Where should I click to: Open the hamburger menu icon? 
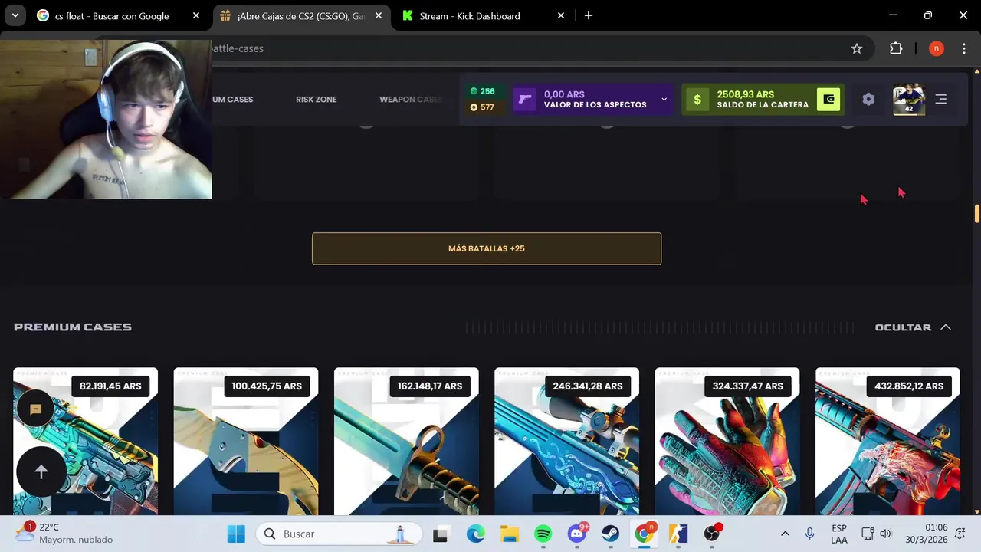[941, 99]
